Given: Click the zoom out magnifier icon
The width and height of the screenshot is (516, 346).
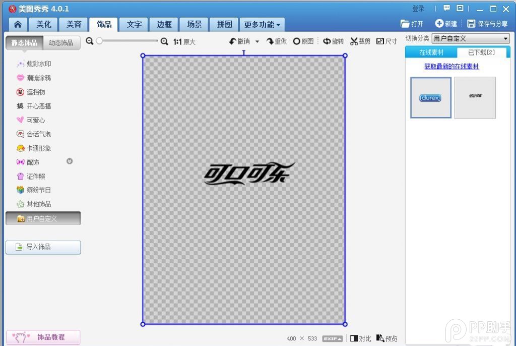Looking at the screenshot, I should [90, 41].
